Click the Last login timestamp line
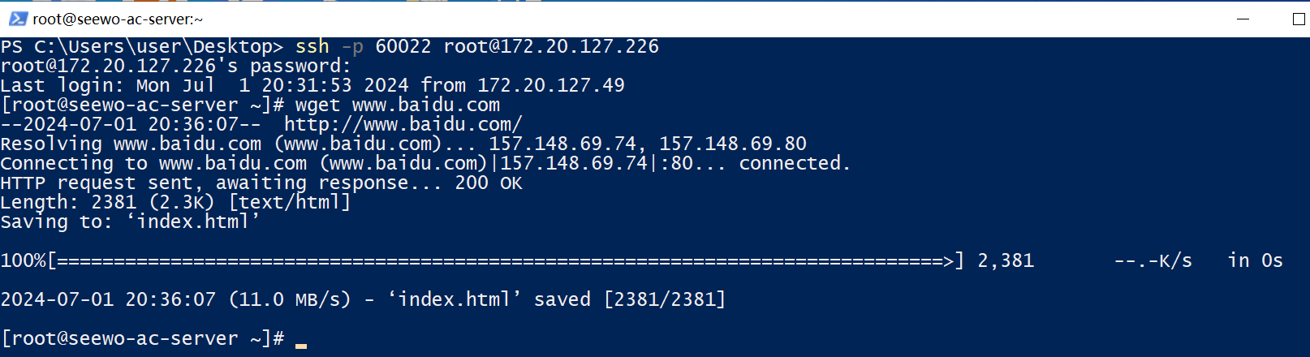This screenshot has height=357, width=1310. click(312, 85)
